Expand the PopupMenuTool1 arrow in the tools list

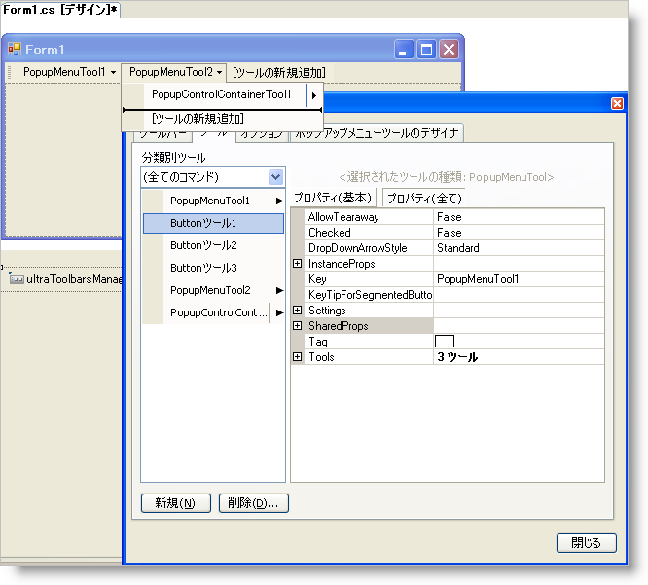(x=279, y=201)
